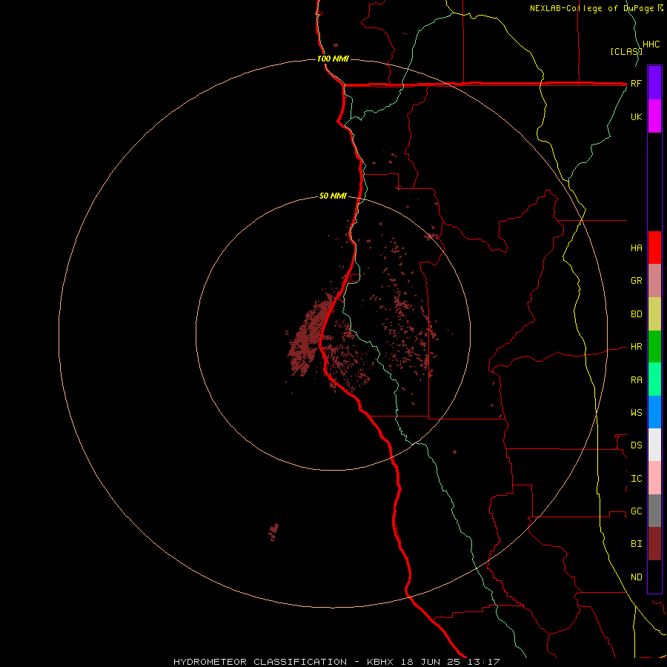Click the 'BI' legend label text

(636, 544)
